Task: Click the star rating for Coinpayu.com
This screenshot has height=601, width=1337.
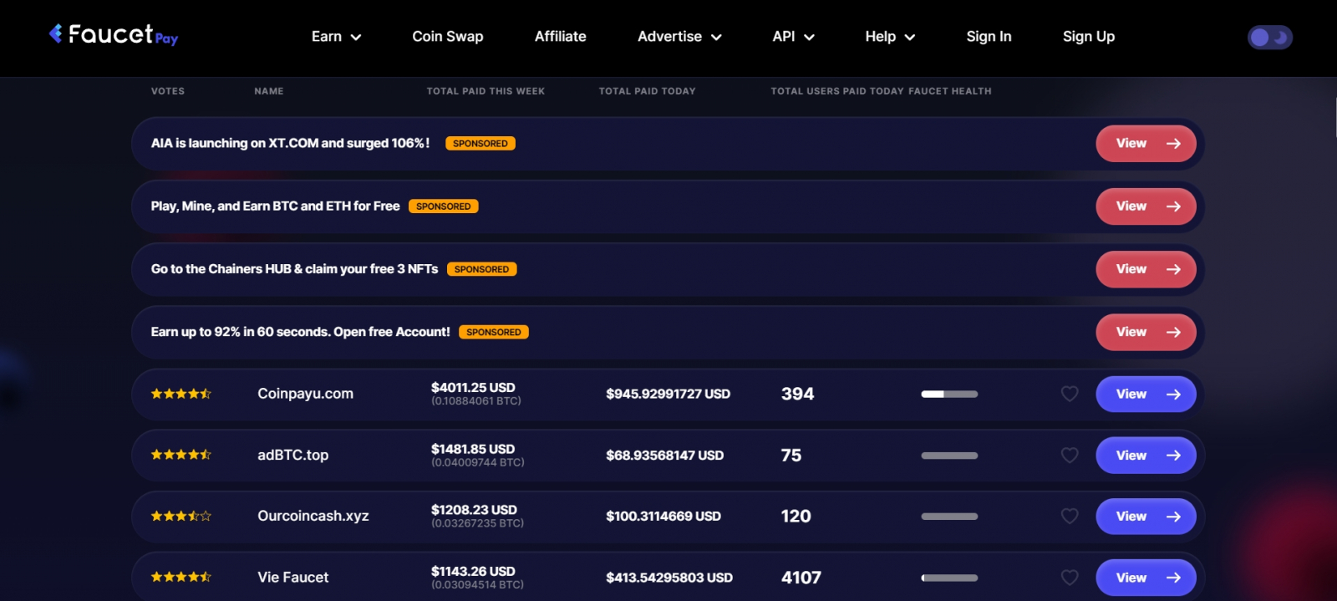Action: [180, 394]
